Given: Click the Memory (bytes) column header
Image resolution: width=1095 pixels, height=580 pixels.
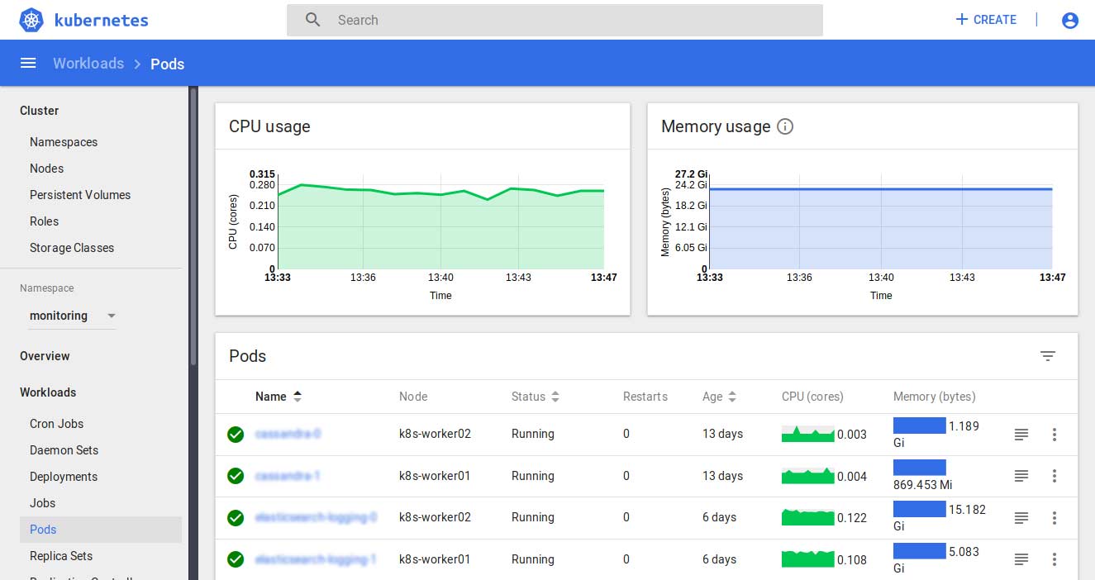Looking at the screenshot, I should point(935,397).
